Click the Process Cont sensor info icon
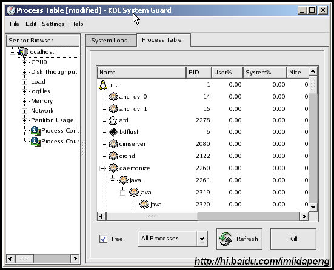 [36, 131]
